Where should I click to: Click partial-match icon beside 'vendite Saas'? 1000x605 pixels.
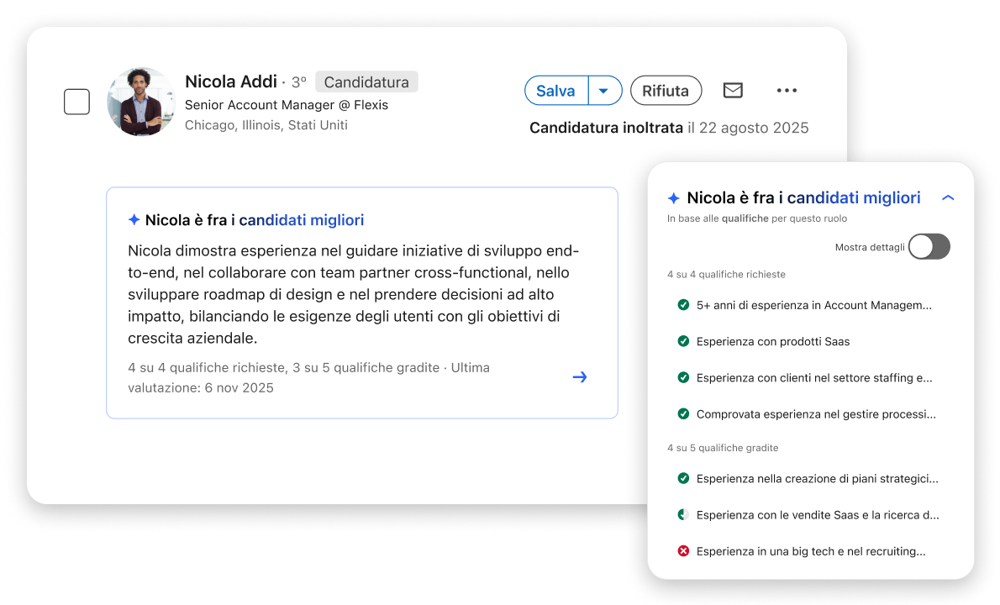[683, 514]
